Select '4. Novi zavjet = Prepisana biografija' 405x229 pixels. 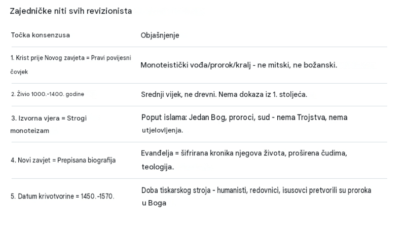tap(63, 160)
